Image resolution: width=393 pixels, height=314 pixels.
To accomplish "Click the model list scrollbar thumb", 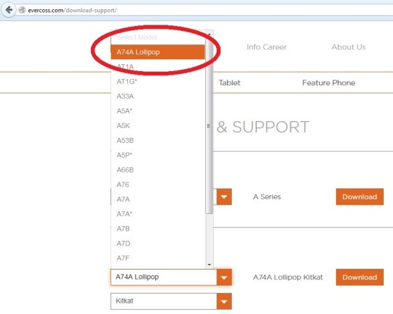I will coord(209,125).
